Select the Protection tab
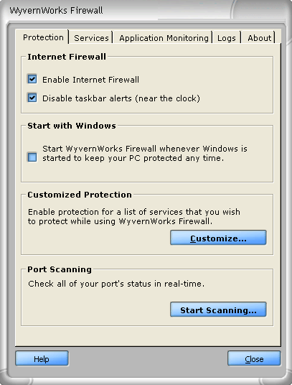 pos(42,37)
